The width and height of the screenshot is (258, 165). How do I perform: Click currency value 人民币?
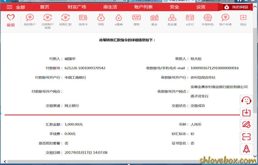(196, 124)
